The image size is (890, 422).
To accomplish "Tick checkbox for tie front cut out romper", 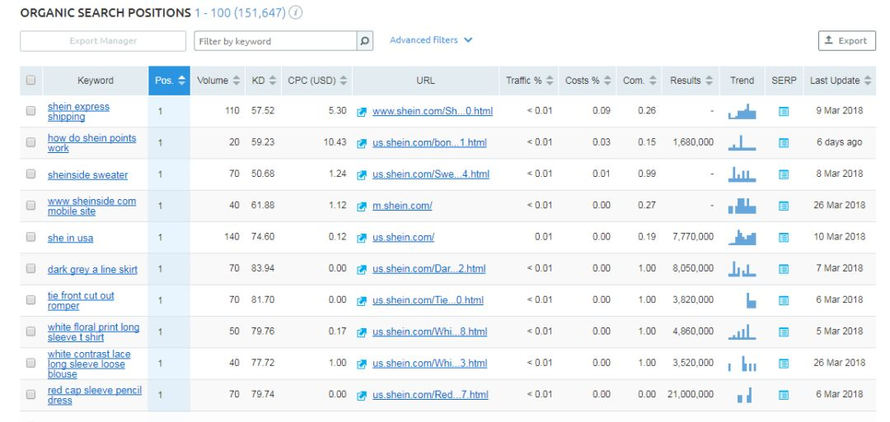I will (x=30, y=299).
